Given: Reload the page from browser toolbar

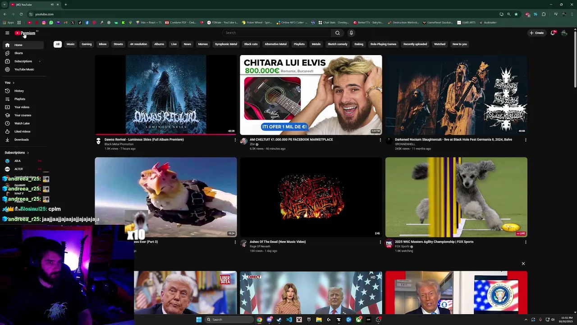Looking at the screenshot, I should click(21, 14).
